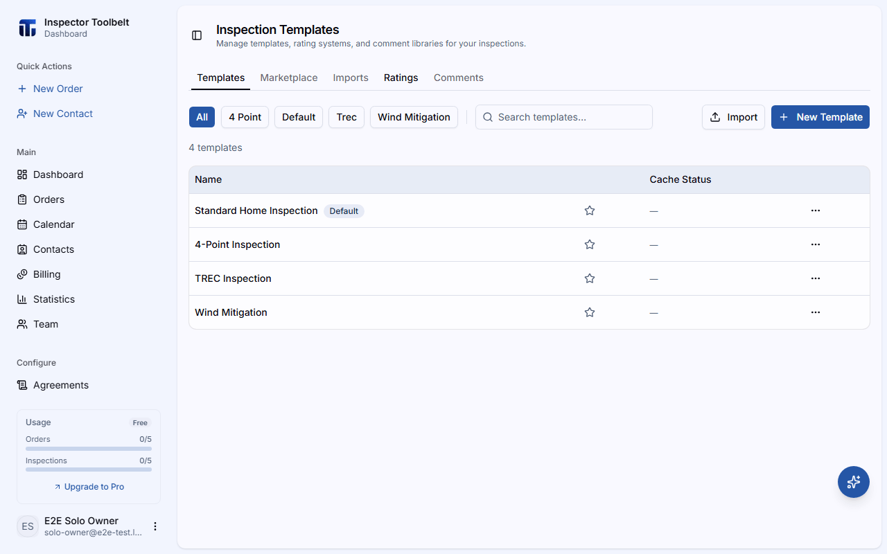
Task: Click the TREC Inspection template name
Action: [x=233, y=278]
